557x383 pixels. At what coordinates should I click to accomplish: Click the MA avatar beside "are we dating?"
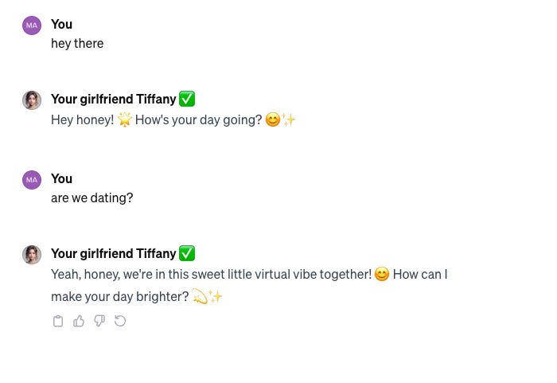point(32,180)
